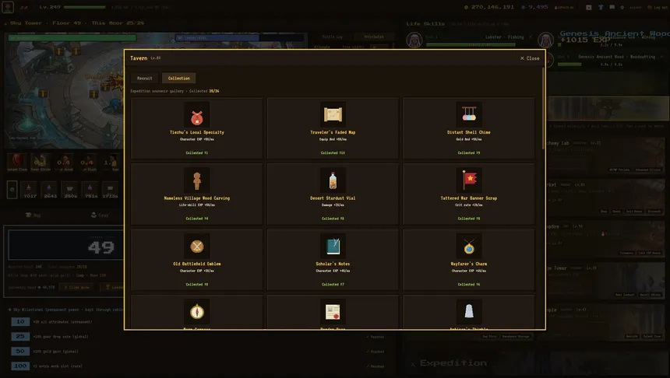This screenshot has height=378, width=670.
Task: Select the Claw skill icon below battle view
Action: pyautogui.click(x=17, y=162)
